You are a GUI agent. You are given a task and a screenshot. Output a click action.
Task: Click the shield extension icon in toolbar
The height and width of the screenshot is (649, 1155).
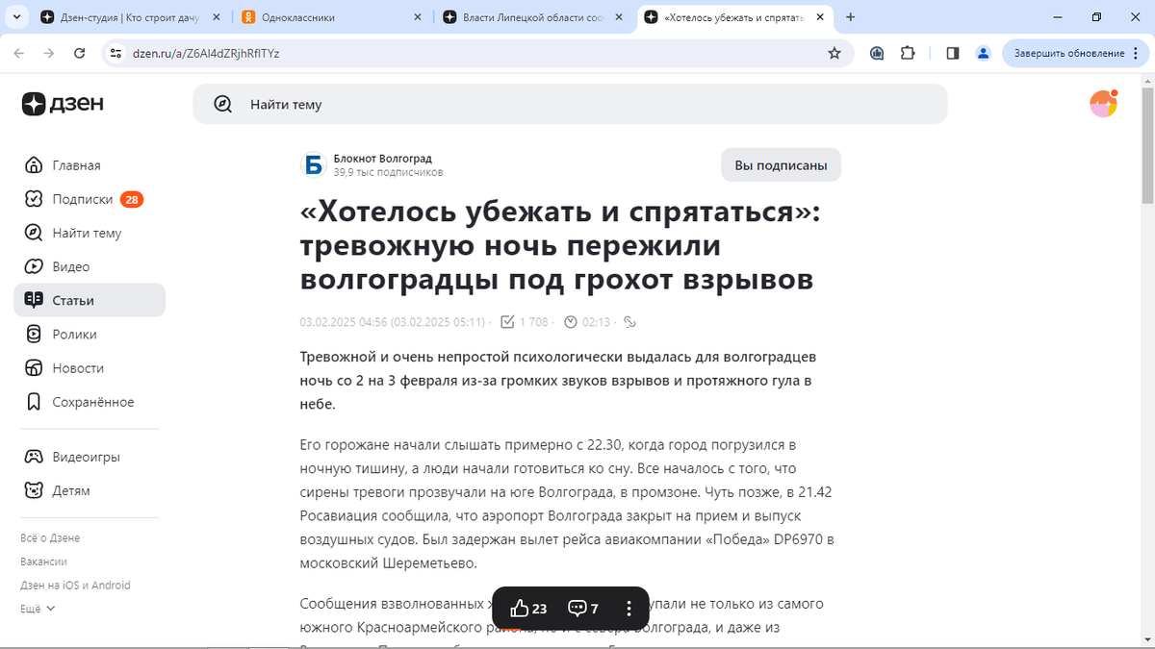click(877, 53)
